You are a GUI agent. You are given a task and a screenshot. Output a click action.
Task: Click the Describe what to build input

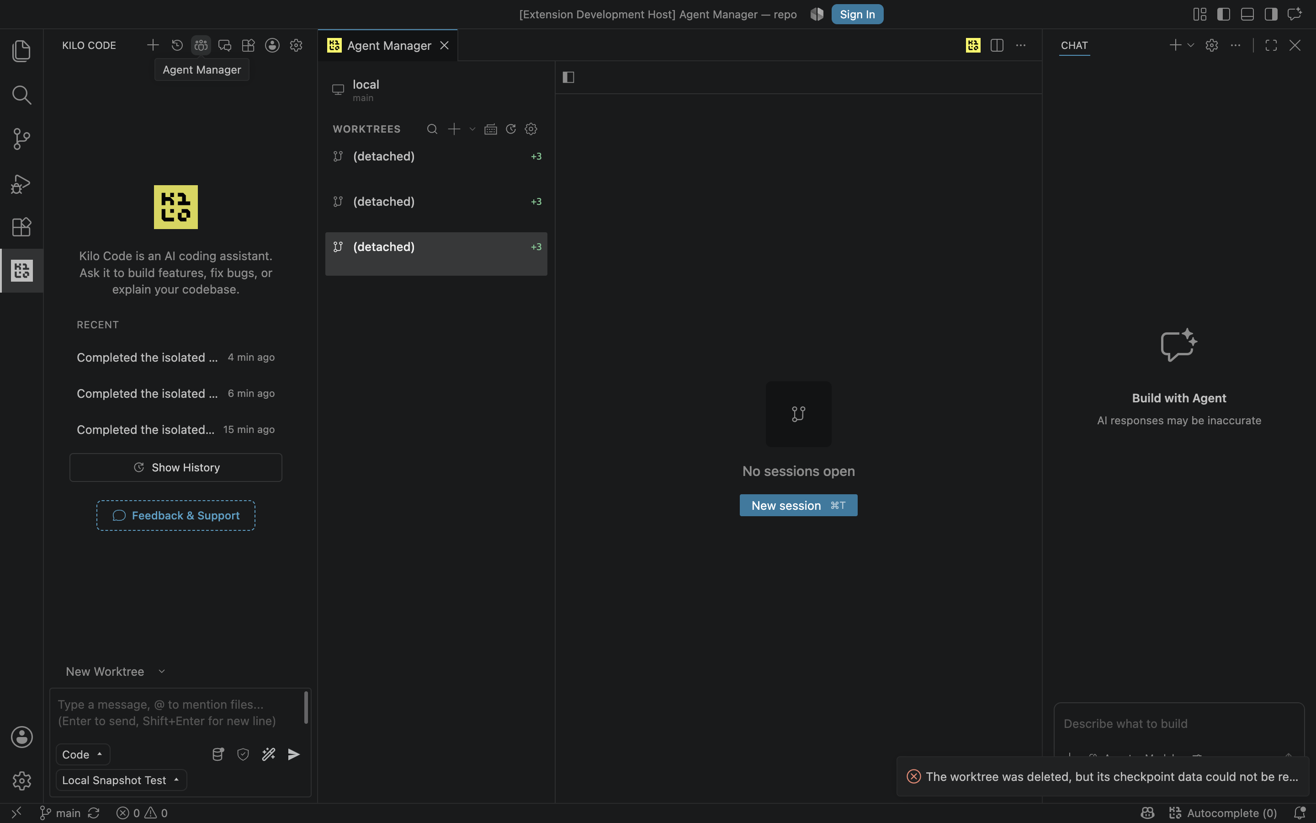[x=1179, y=723]
